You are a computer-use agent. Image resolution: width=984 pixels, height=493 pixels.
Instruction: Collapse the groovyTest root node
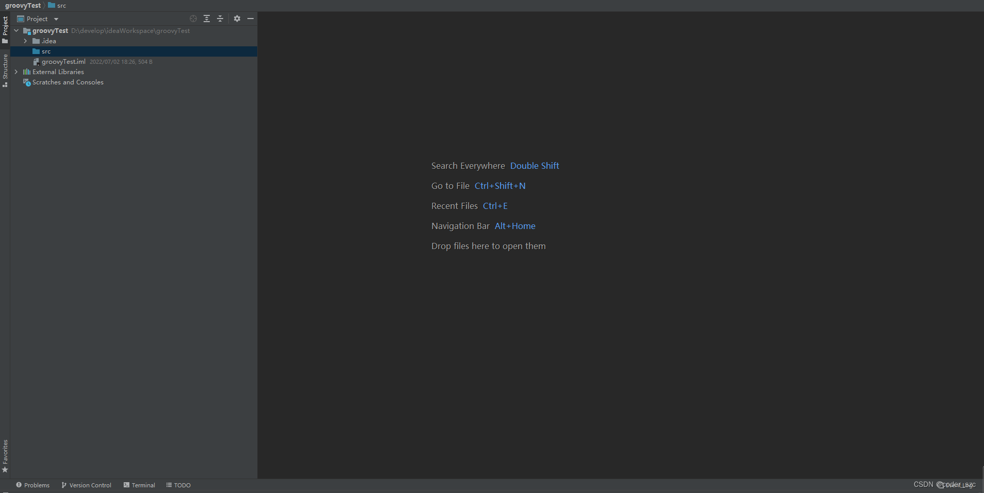click(x=16, y=31)
